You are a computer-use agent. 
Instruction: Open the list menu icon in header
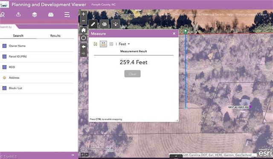tap(67, 15)
